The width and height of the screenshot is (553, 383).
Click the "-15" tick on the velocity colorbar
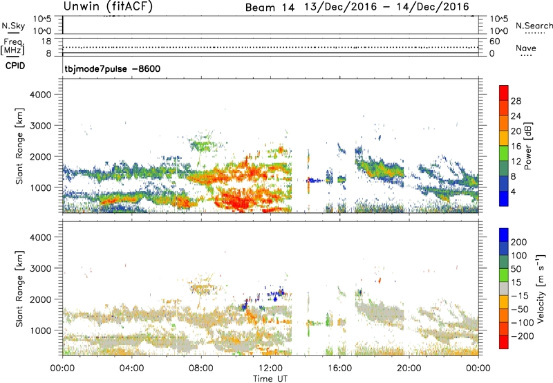pyautogui.click(x=520, y=295)
